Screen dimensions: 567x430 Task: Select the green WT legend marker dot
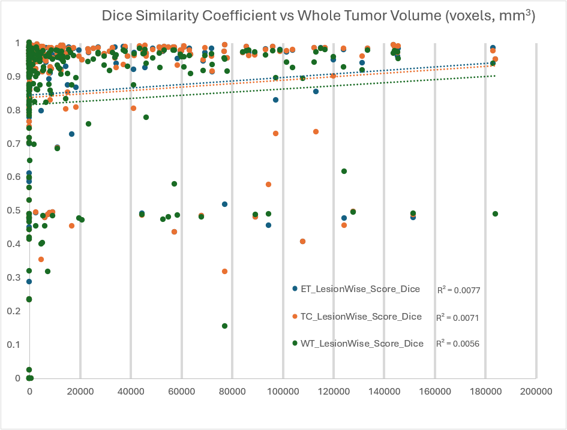[x=295, y=343]
